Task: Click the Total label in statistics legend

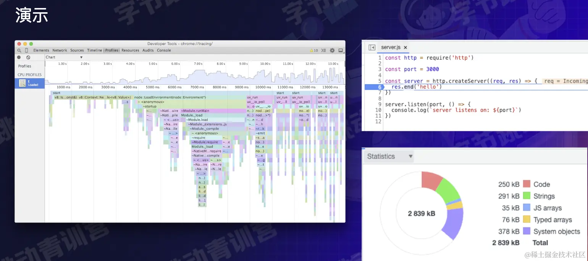Action: click(540, 243)
